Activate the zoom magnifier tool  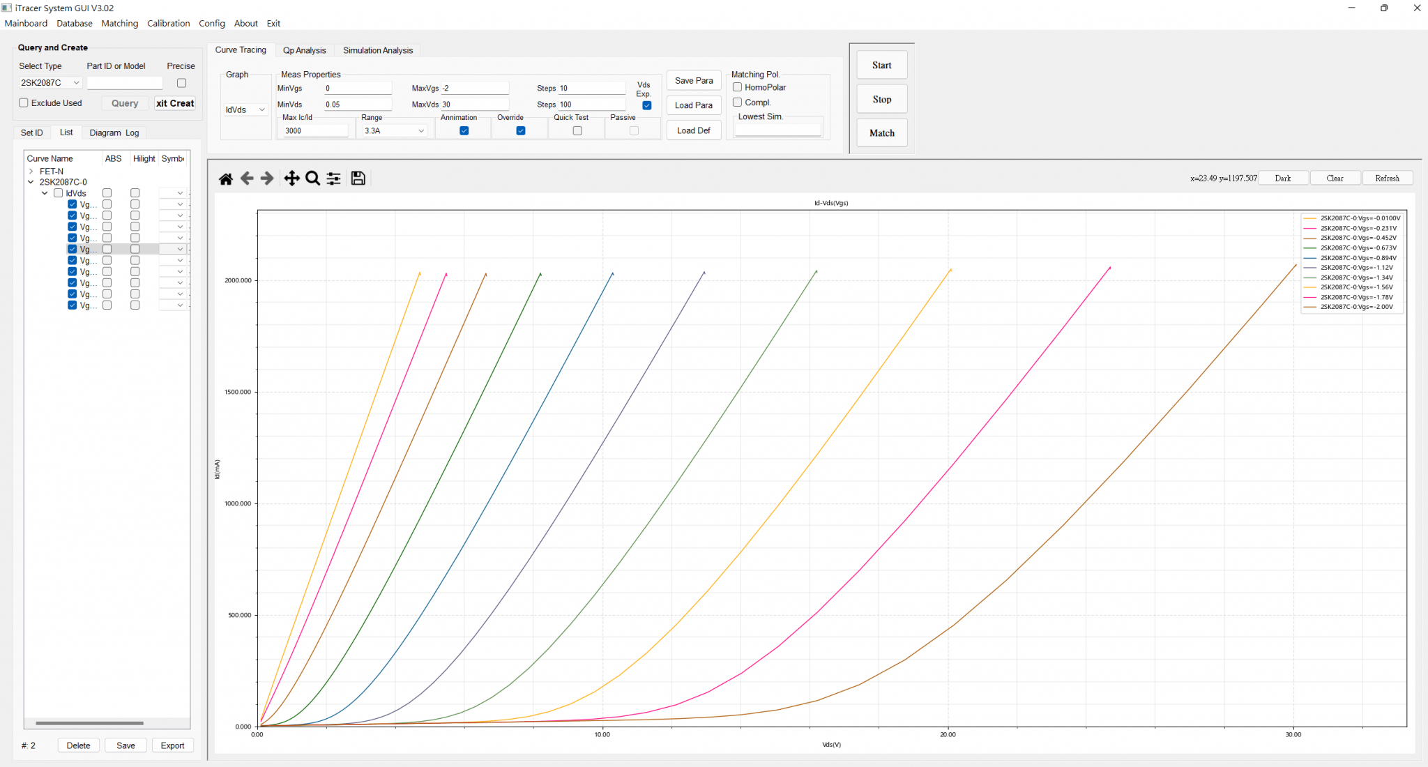(313, 179)
